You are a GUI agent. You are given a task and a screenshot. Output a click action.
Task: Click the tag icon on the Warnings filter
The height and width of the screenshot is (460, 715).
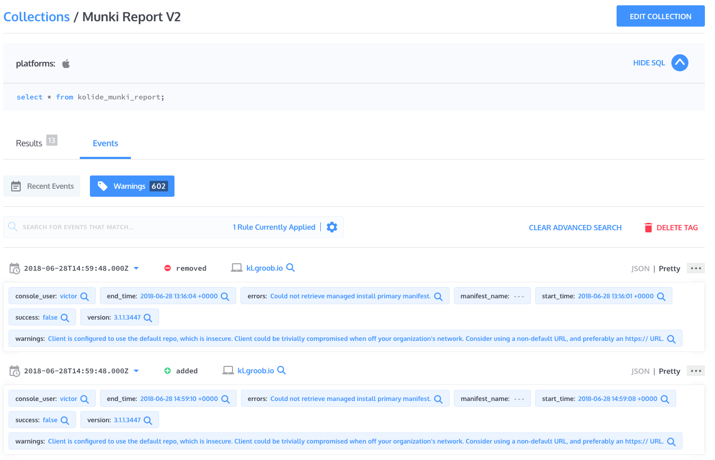[103, 186]
